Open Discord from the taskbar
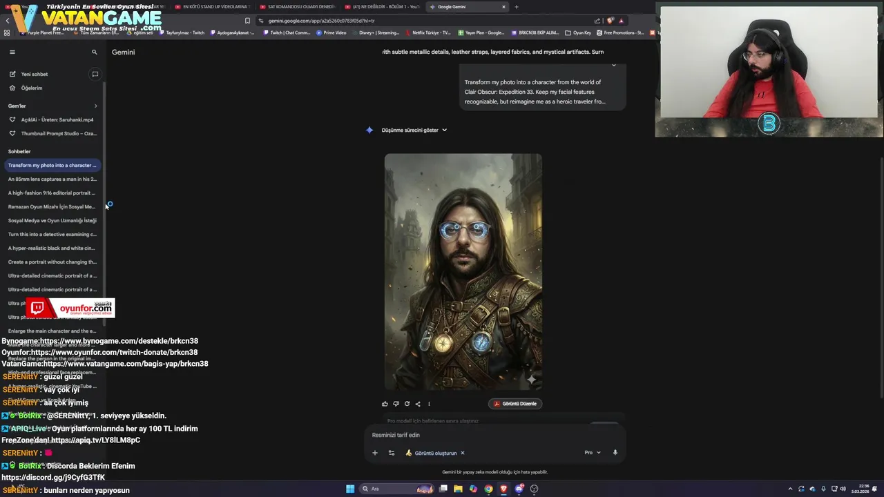 519,489
